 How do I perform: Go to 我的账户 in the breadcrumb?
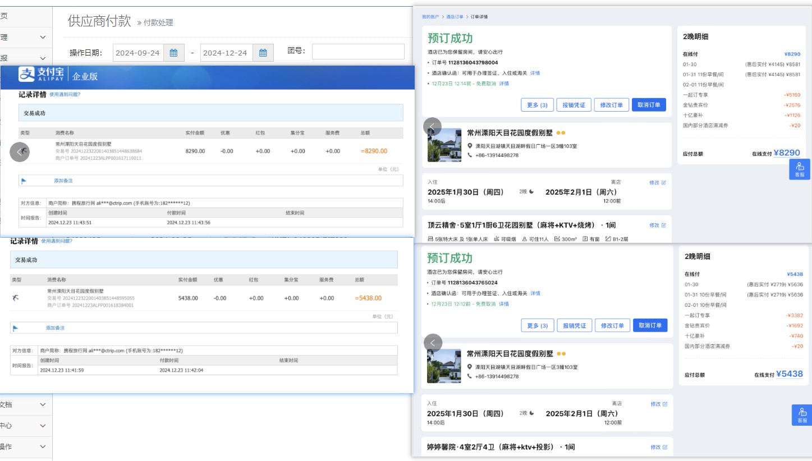pyautogui.click(x=430, y=17)
